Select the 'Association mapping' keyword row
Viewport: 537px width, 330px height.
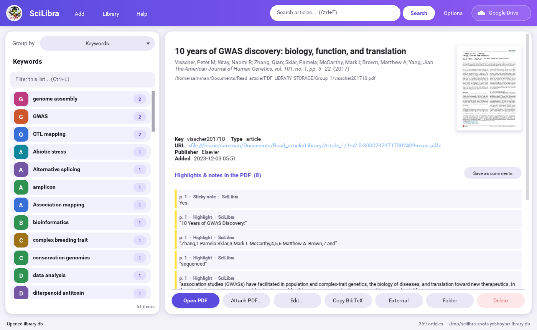click(x=81, y=205)
